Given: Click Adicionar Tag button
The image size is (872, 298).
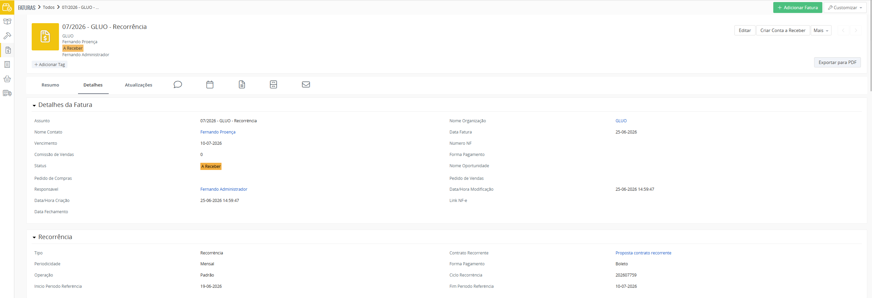Looking at the screenshot, I should (50, 65).
